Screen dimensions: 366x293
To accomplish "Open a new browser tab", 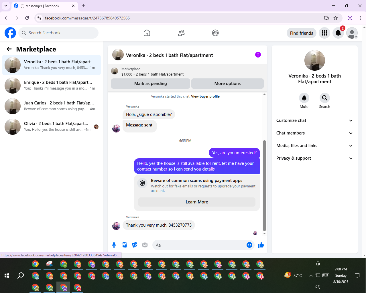I will click(x=84, y=6).
